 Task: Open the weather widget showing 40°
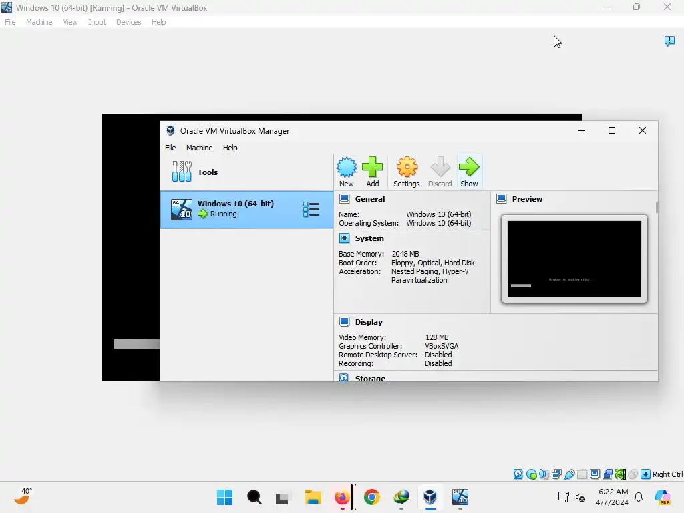pos(23,496)
